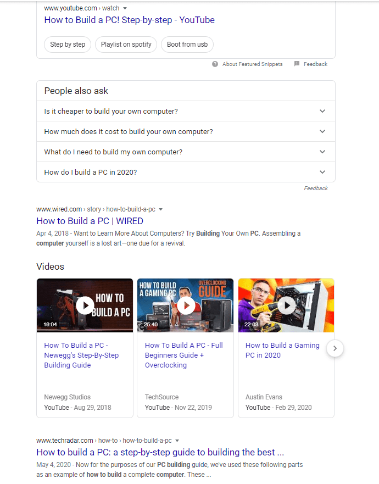Open the About Featured Snippets help icon
This screenshot has width=379, height=484.
(x=215, y=64)
